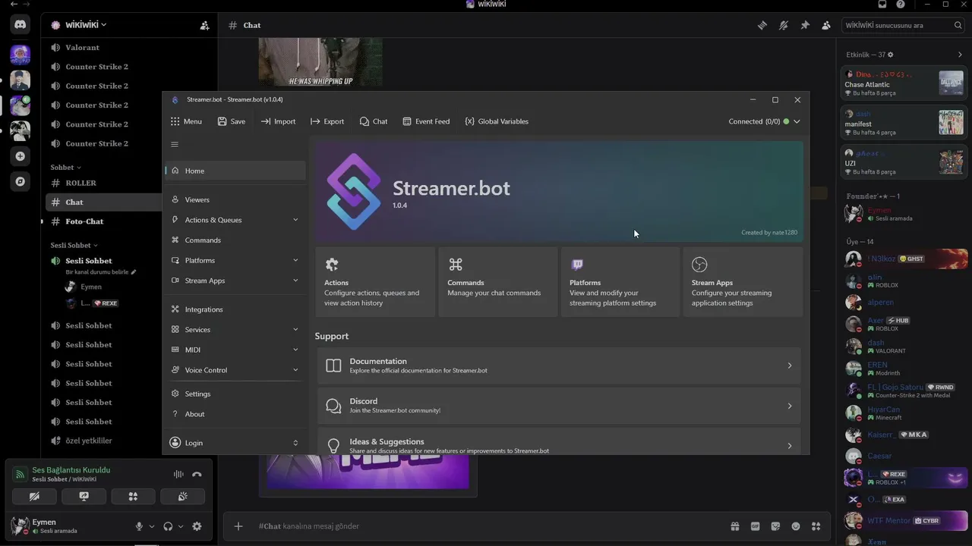Share your screen in voice panel

point(84,497)
